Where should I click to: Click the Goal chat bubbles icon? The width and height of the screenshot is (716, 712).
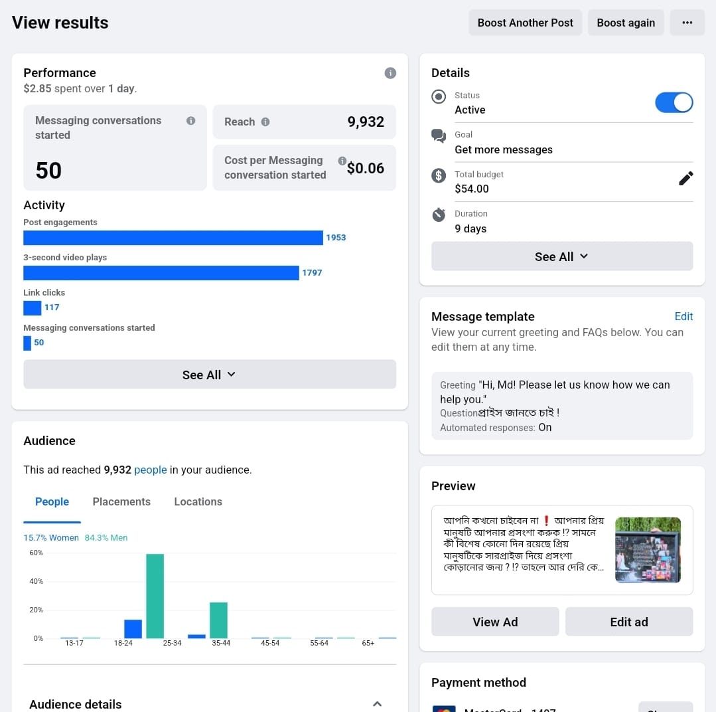(x=439, y=136)
